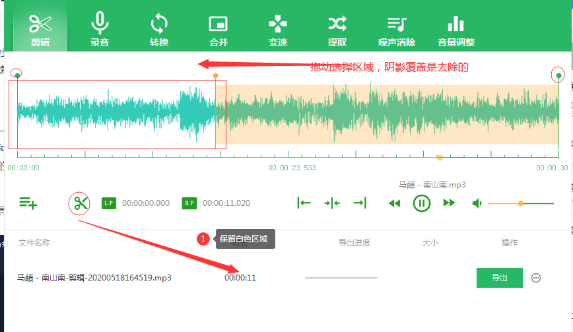The width and height of the screenshot is (573, 332).
Task: Click the RP right point marker button
Action: [x=189, y=203]
